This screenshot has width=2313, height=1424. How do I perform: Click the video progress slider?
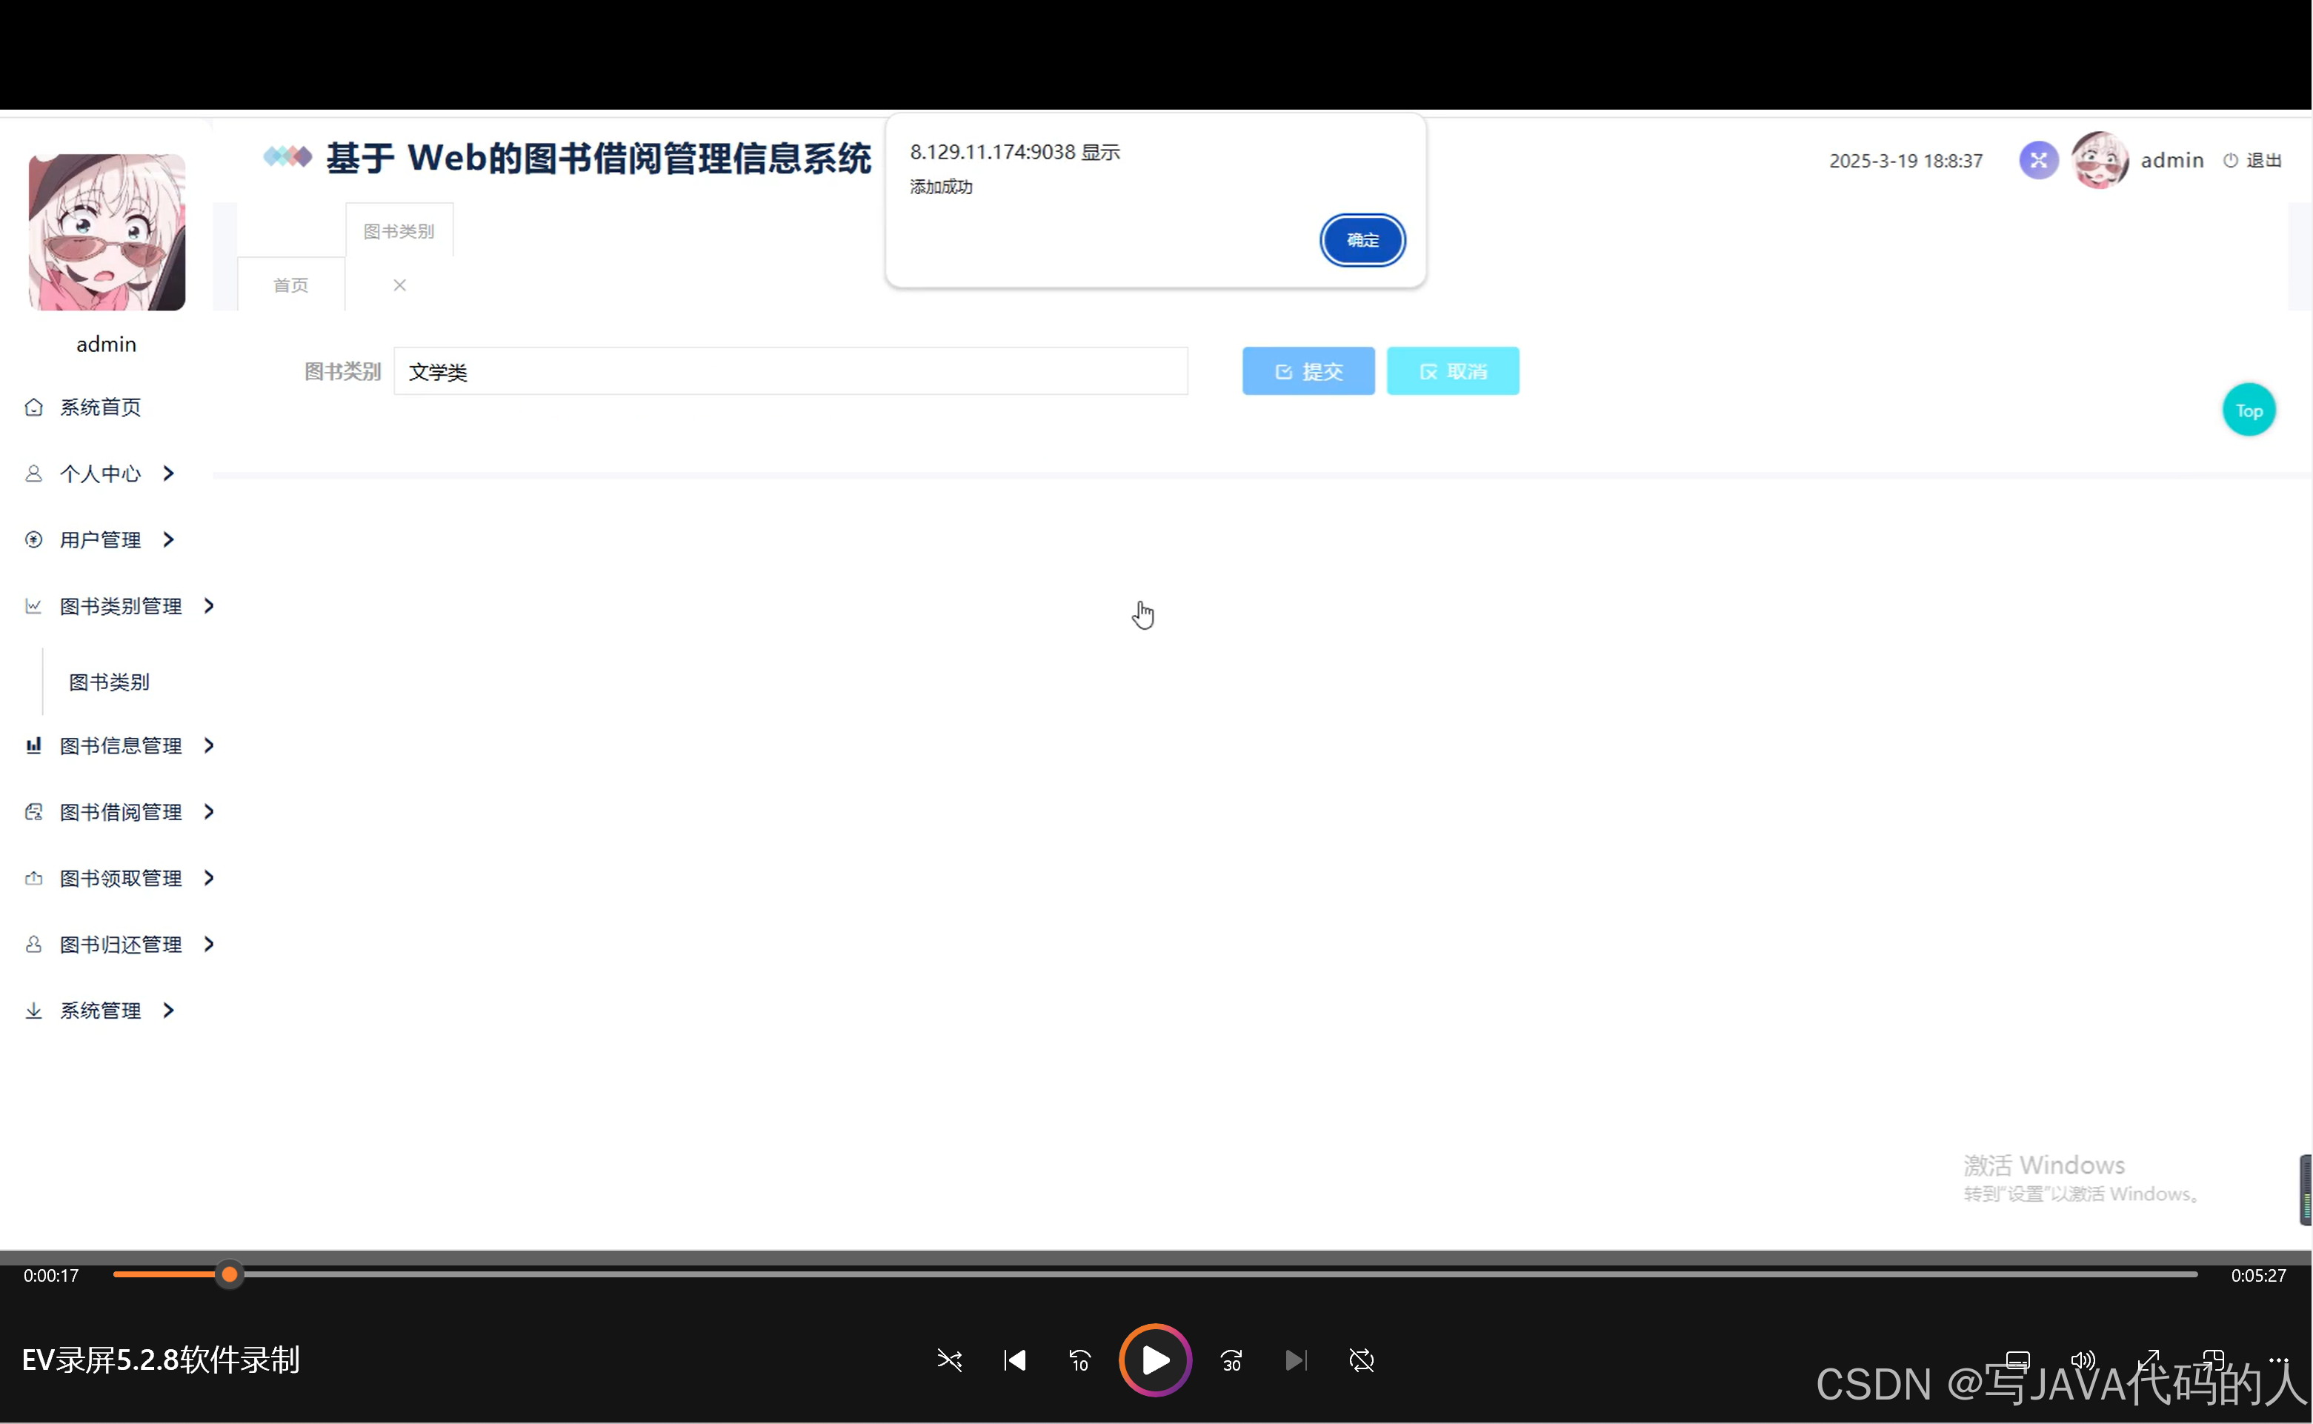point(229,1274)
